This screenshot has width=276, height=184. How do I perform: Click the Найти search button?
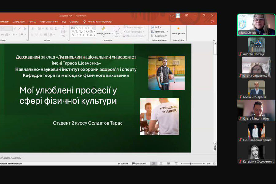tap(156, 27)
